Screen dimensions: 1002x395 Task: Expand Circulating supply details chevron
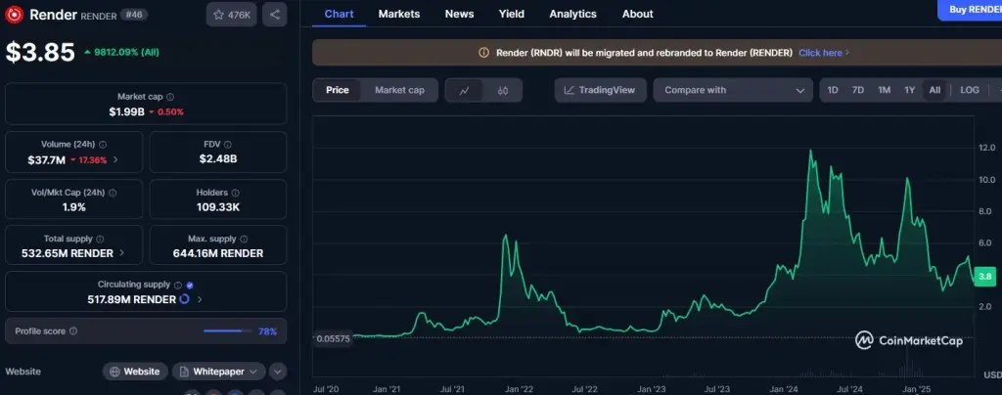point(200,299)
